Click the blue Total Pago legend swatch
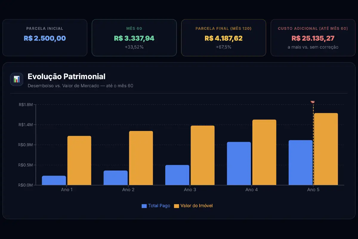 click(x=144, y=206)
